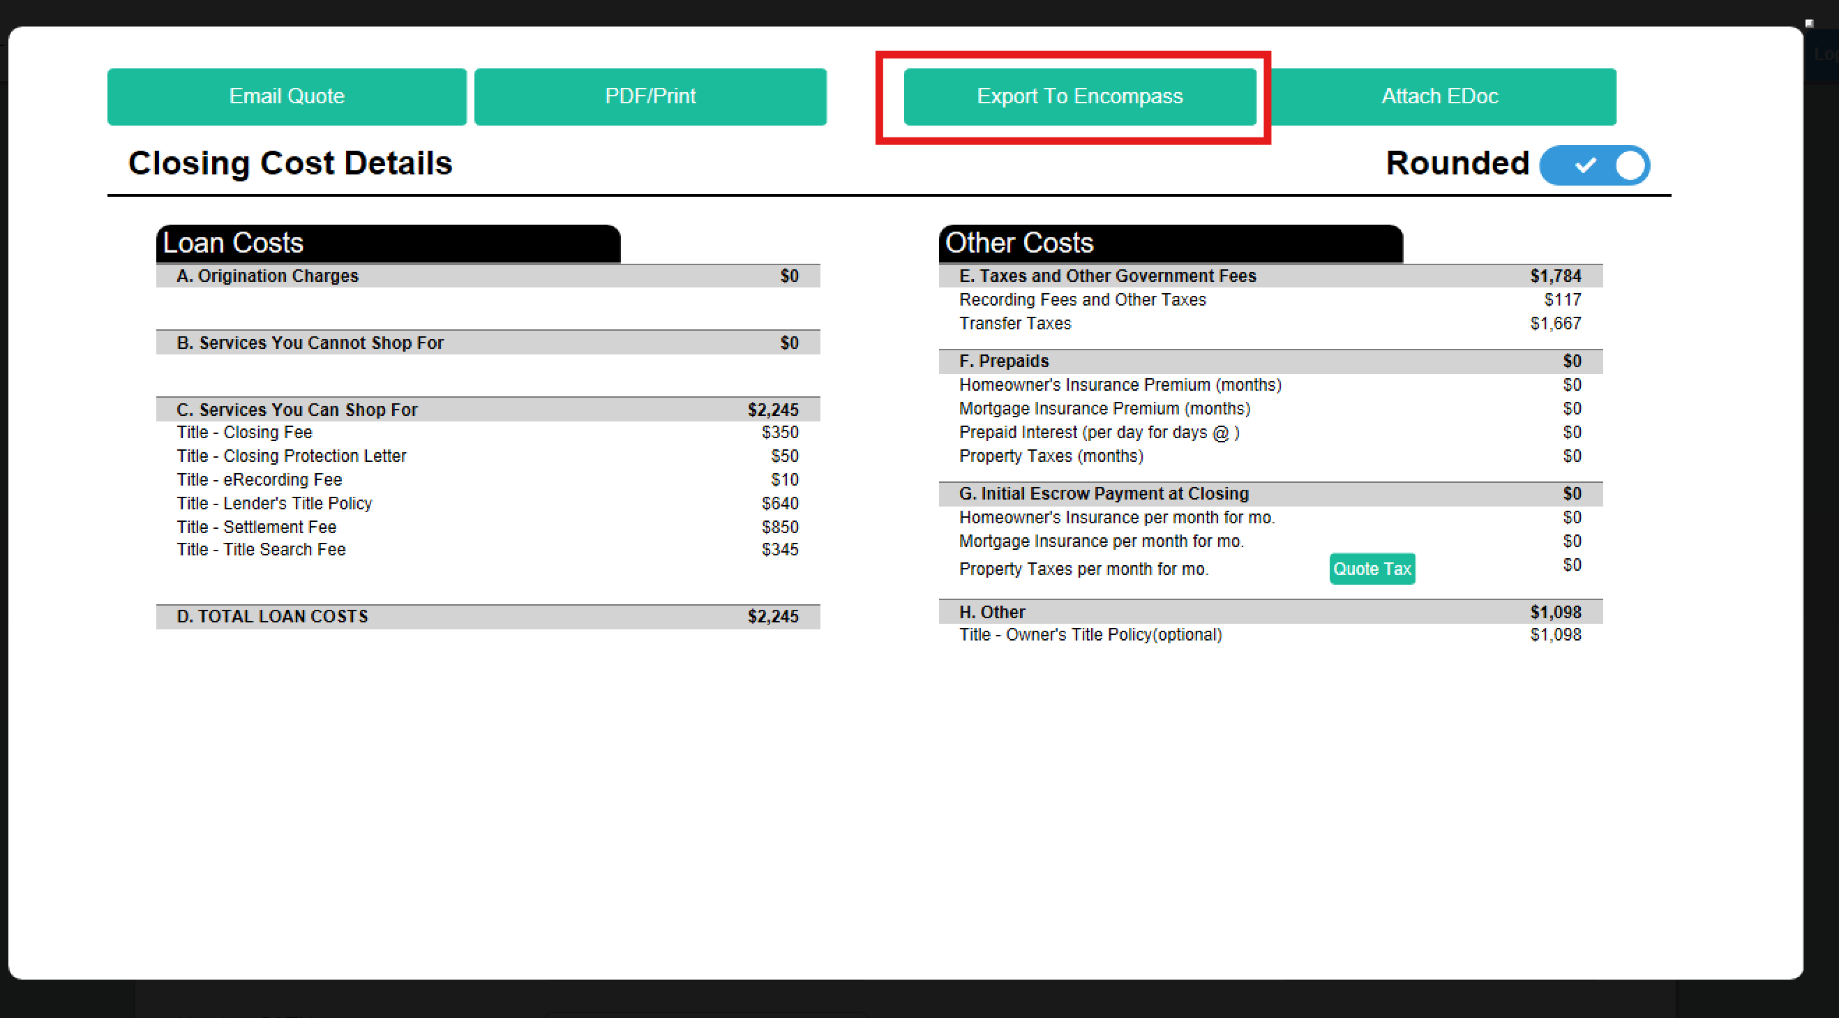Screen dimensions: 1839x1018
Task: Open PDF/Print option
Action: click(x=650, y=96)
